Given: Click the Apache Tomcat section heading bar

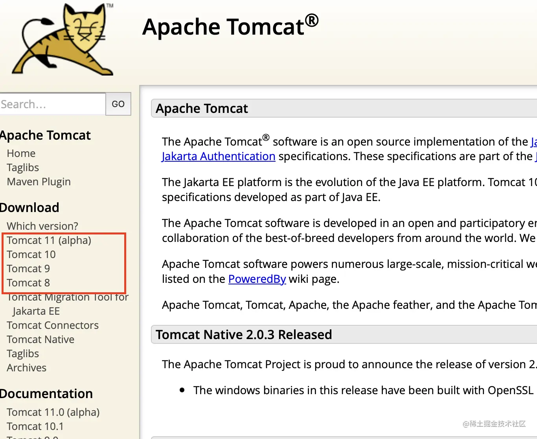Looking at the screenshot, I should tap(344, 108).
